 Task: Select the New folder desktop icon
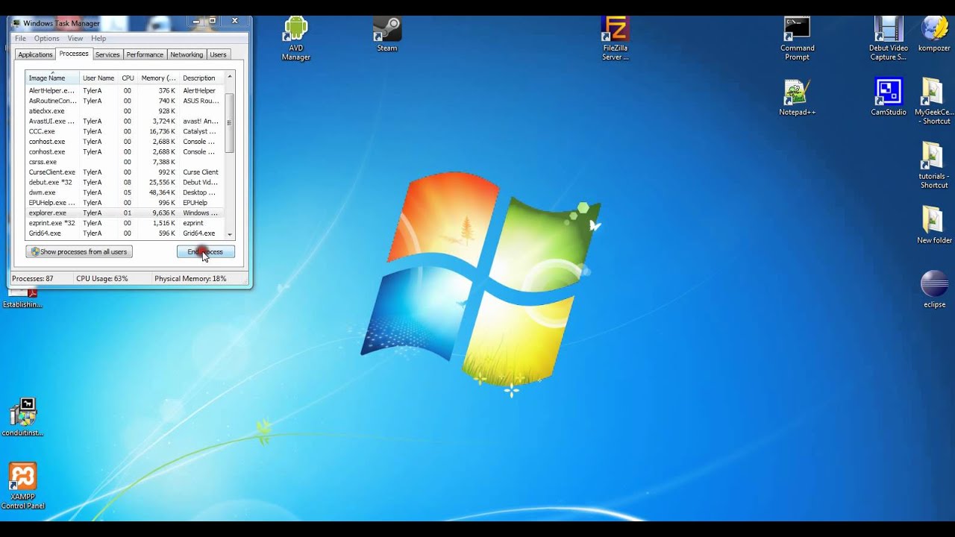(934, 225)
